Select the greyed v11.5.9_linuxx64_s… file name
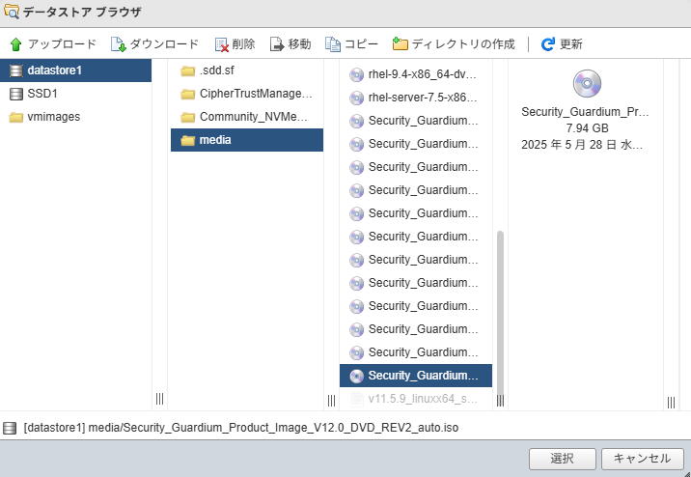 (423, 399)
